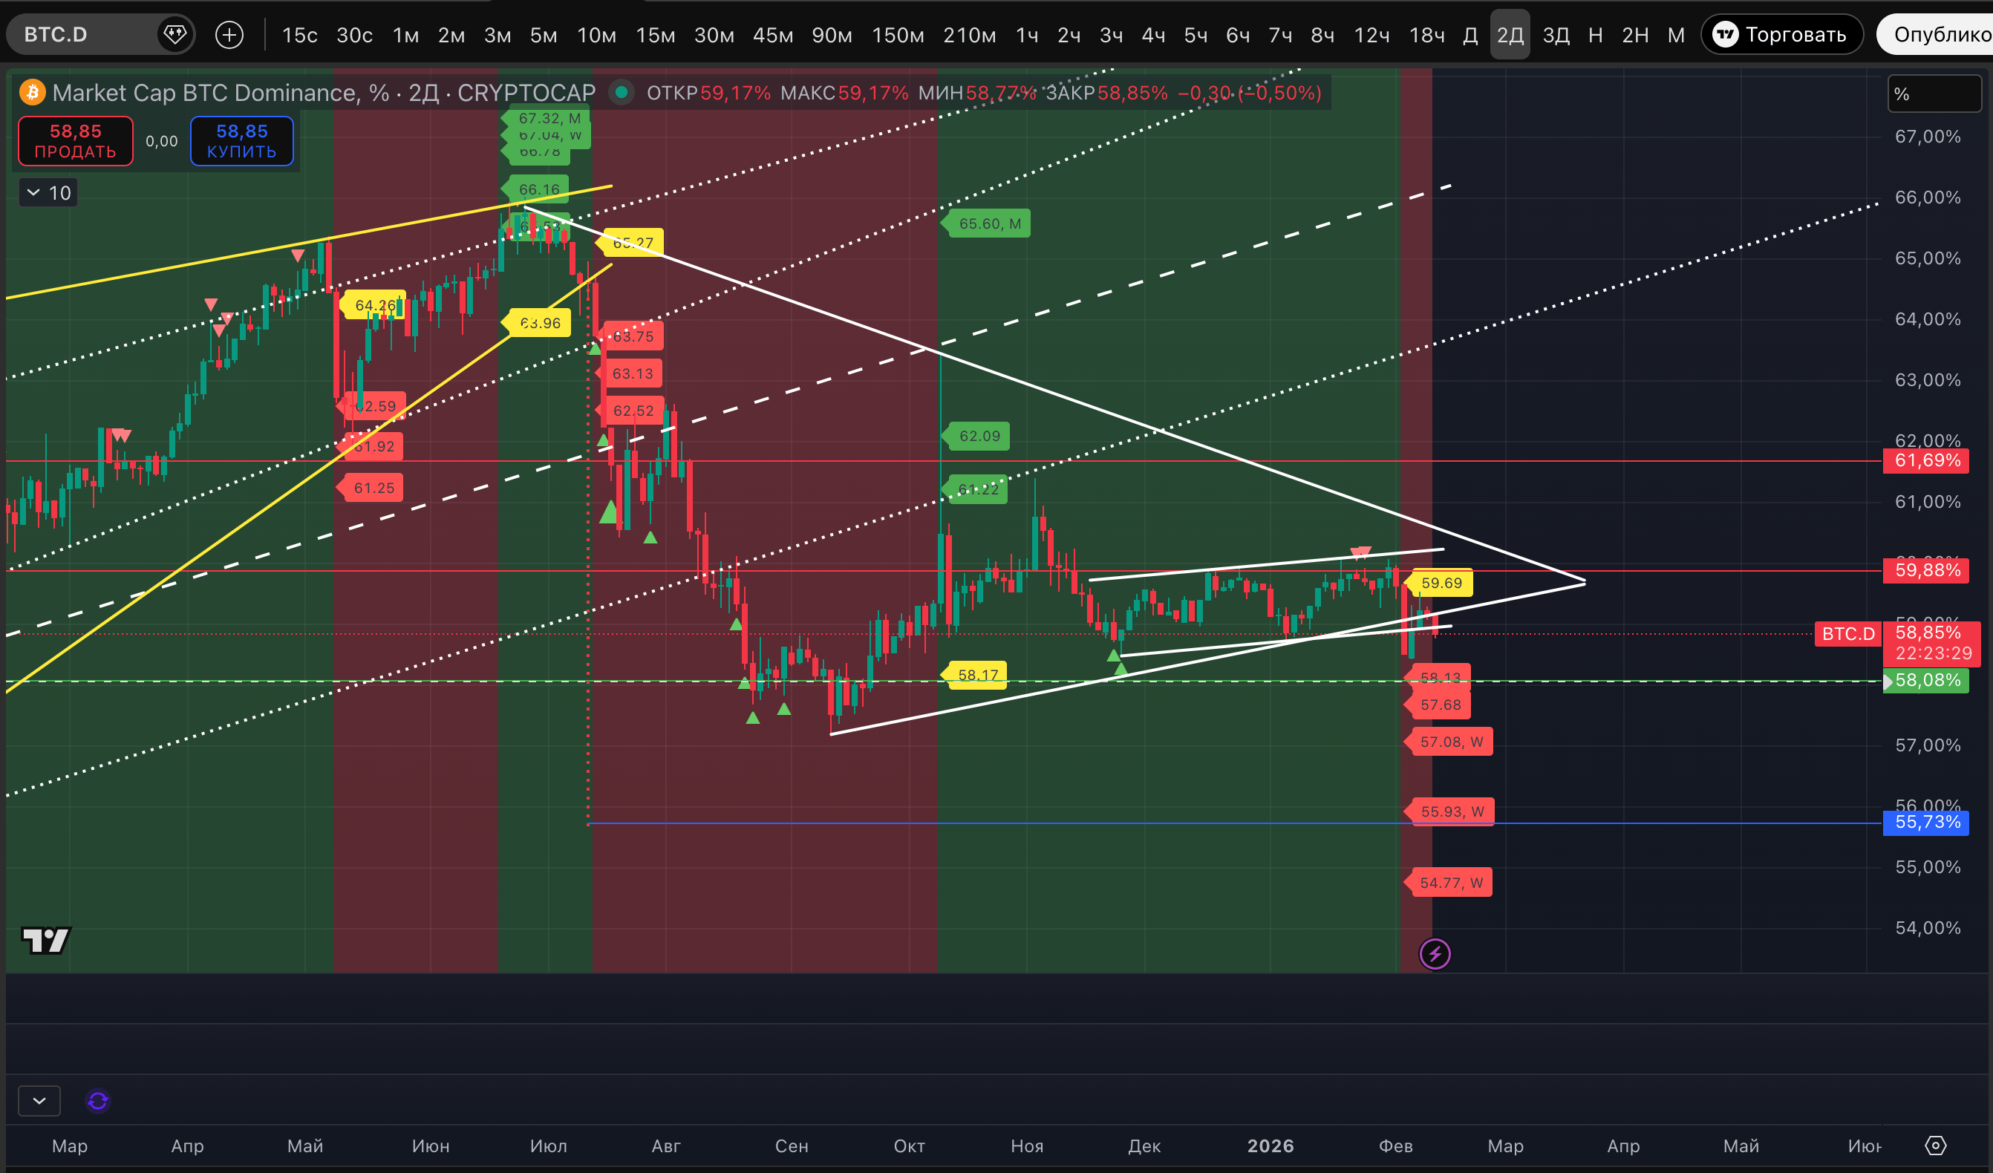Collapse the indicator legend showing 10
Image resolution: width=1993 pixels, height=1173 pixels.
(48, 193)
